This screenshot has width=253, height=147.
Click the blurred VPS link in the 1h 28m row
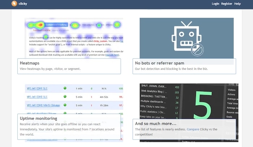coord(43,105)
